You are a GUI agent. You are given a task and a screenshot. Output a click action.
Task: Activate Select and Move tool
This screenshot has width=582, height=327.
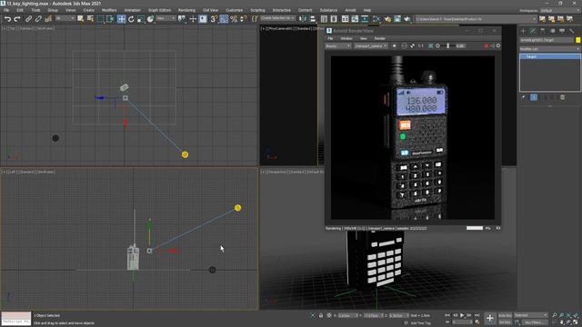coord(121,19)
